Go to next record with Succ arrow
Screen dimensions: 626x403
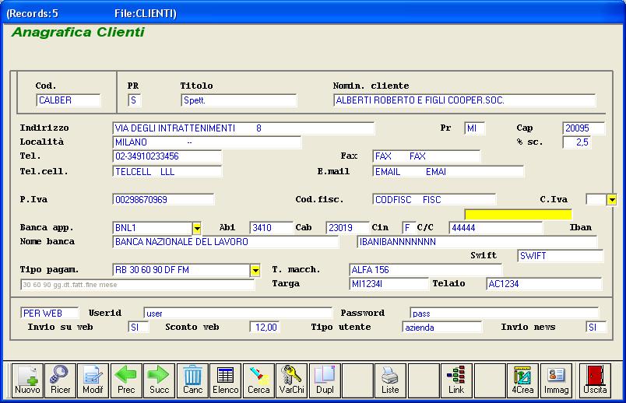point(159,380)
